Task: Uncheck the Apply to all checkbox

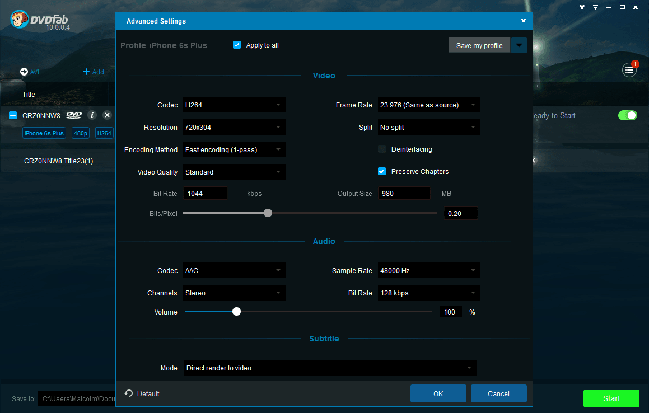Action: tap(237, 45)
